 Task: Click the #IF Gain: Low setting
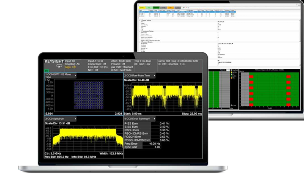click(142, 64)
